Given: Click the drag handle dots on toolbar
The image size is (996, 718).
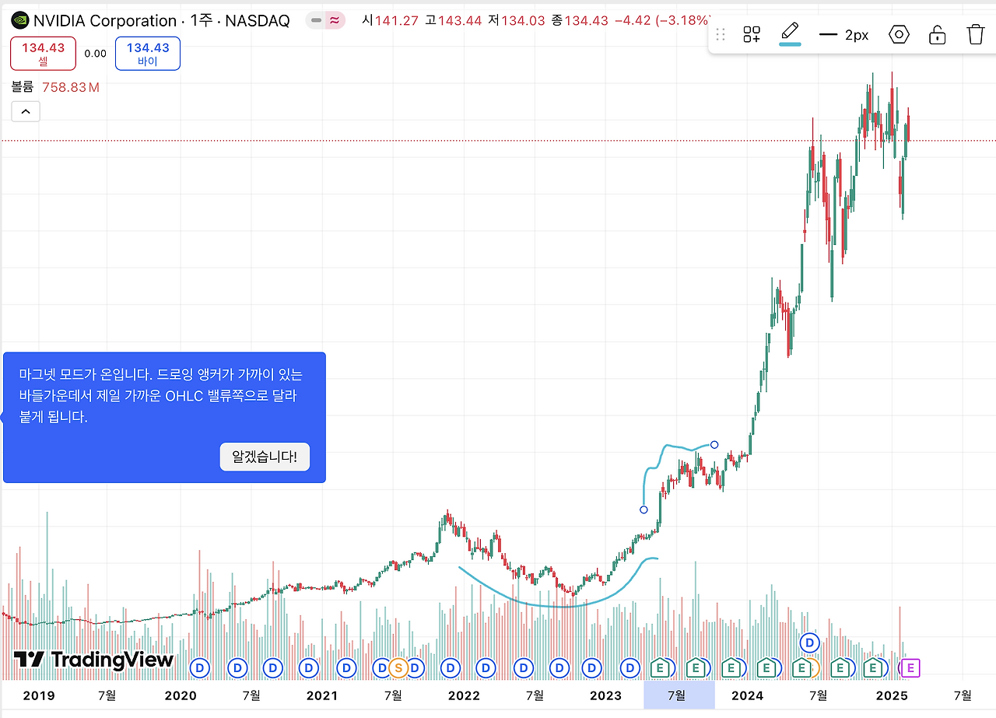Looking at the screenshot, I should (720, 33).
